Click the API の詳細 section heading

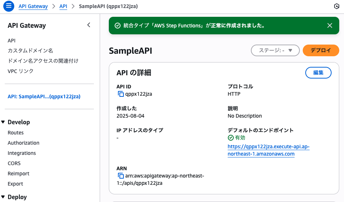(x=134, y=73)
